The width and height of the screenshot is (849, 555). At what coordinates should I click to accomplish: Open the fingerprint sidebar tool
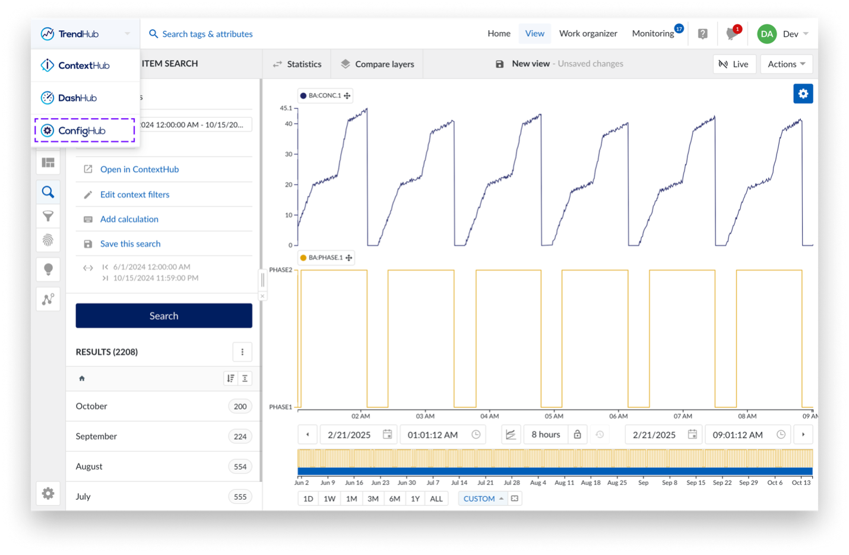(48, 240)
